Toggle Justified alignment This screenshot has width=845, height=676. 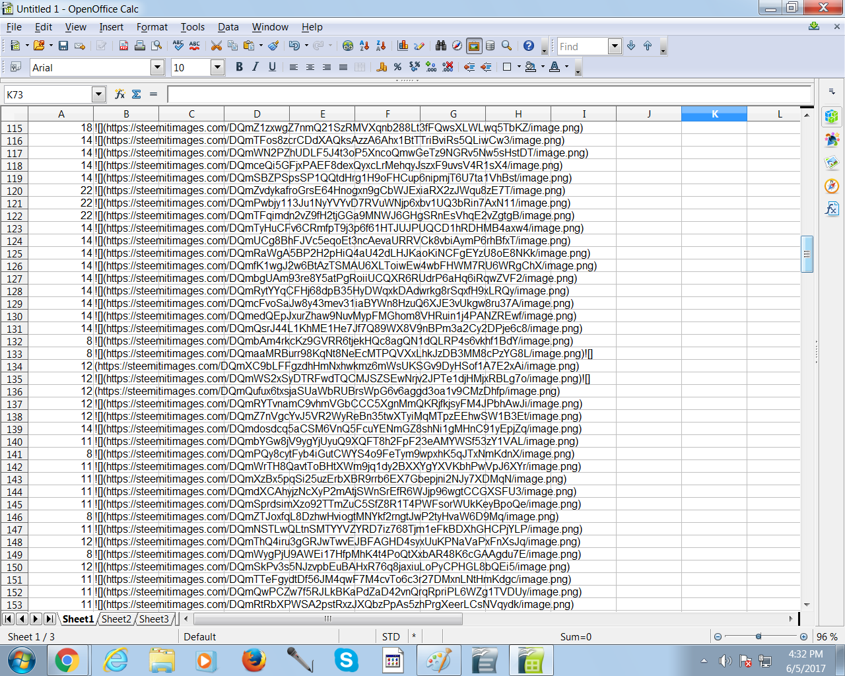[x=343, y=67]
